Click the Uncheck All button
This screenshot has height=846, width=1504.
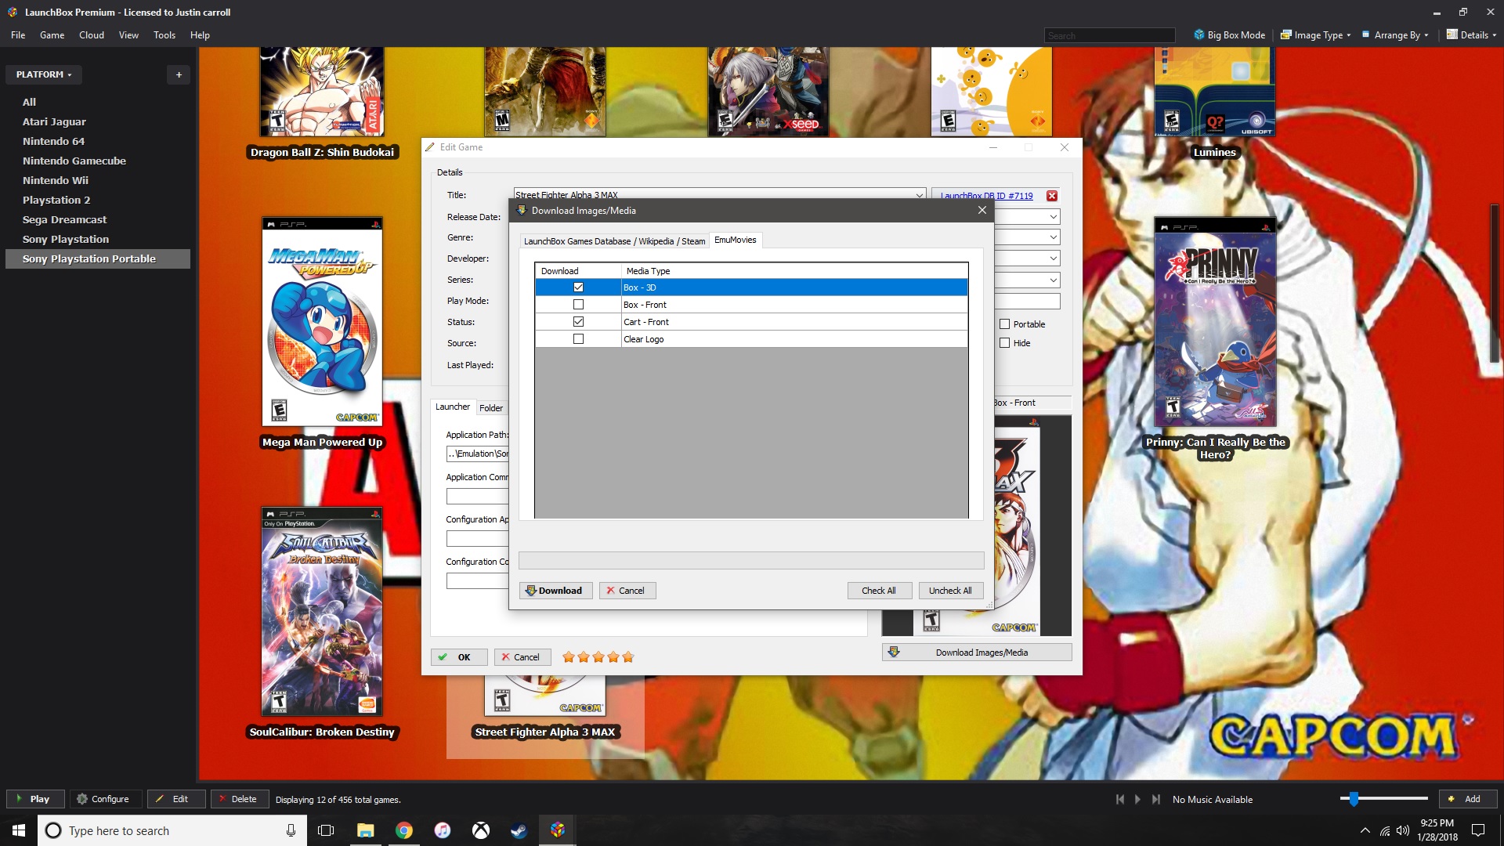(950, 591)
